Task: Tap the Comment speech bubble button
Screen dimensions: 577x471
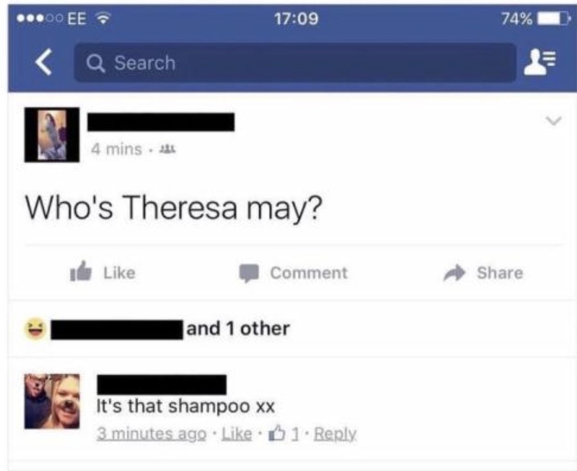Action: click(x=293, y=273)
